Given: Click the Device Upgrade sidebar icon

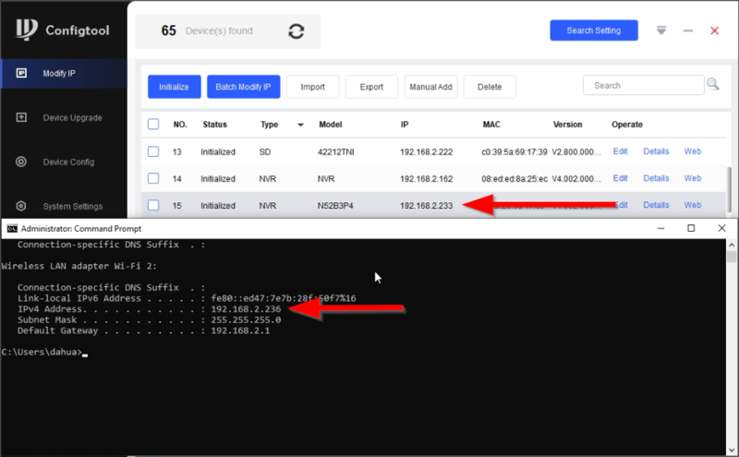Looking at the screenshot, I should [21, 117].
